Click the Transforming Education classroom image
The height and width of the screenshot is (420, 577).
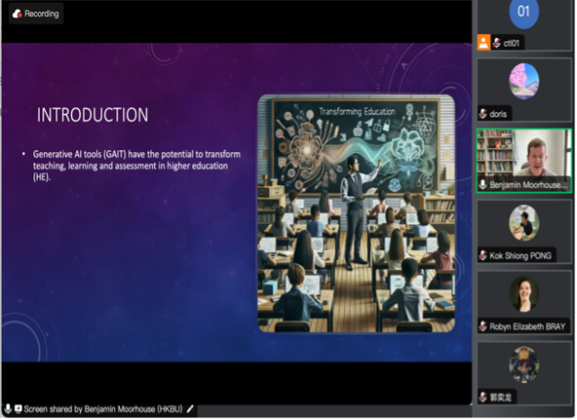point(356,213)
